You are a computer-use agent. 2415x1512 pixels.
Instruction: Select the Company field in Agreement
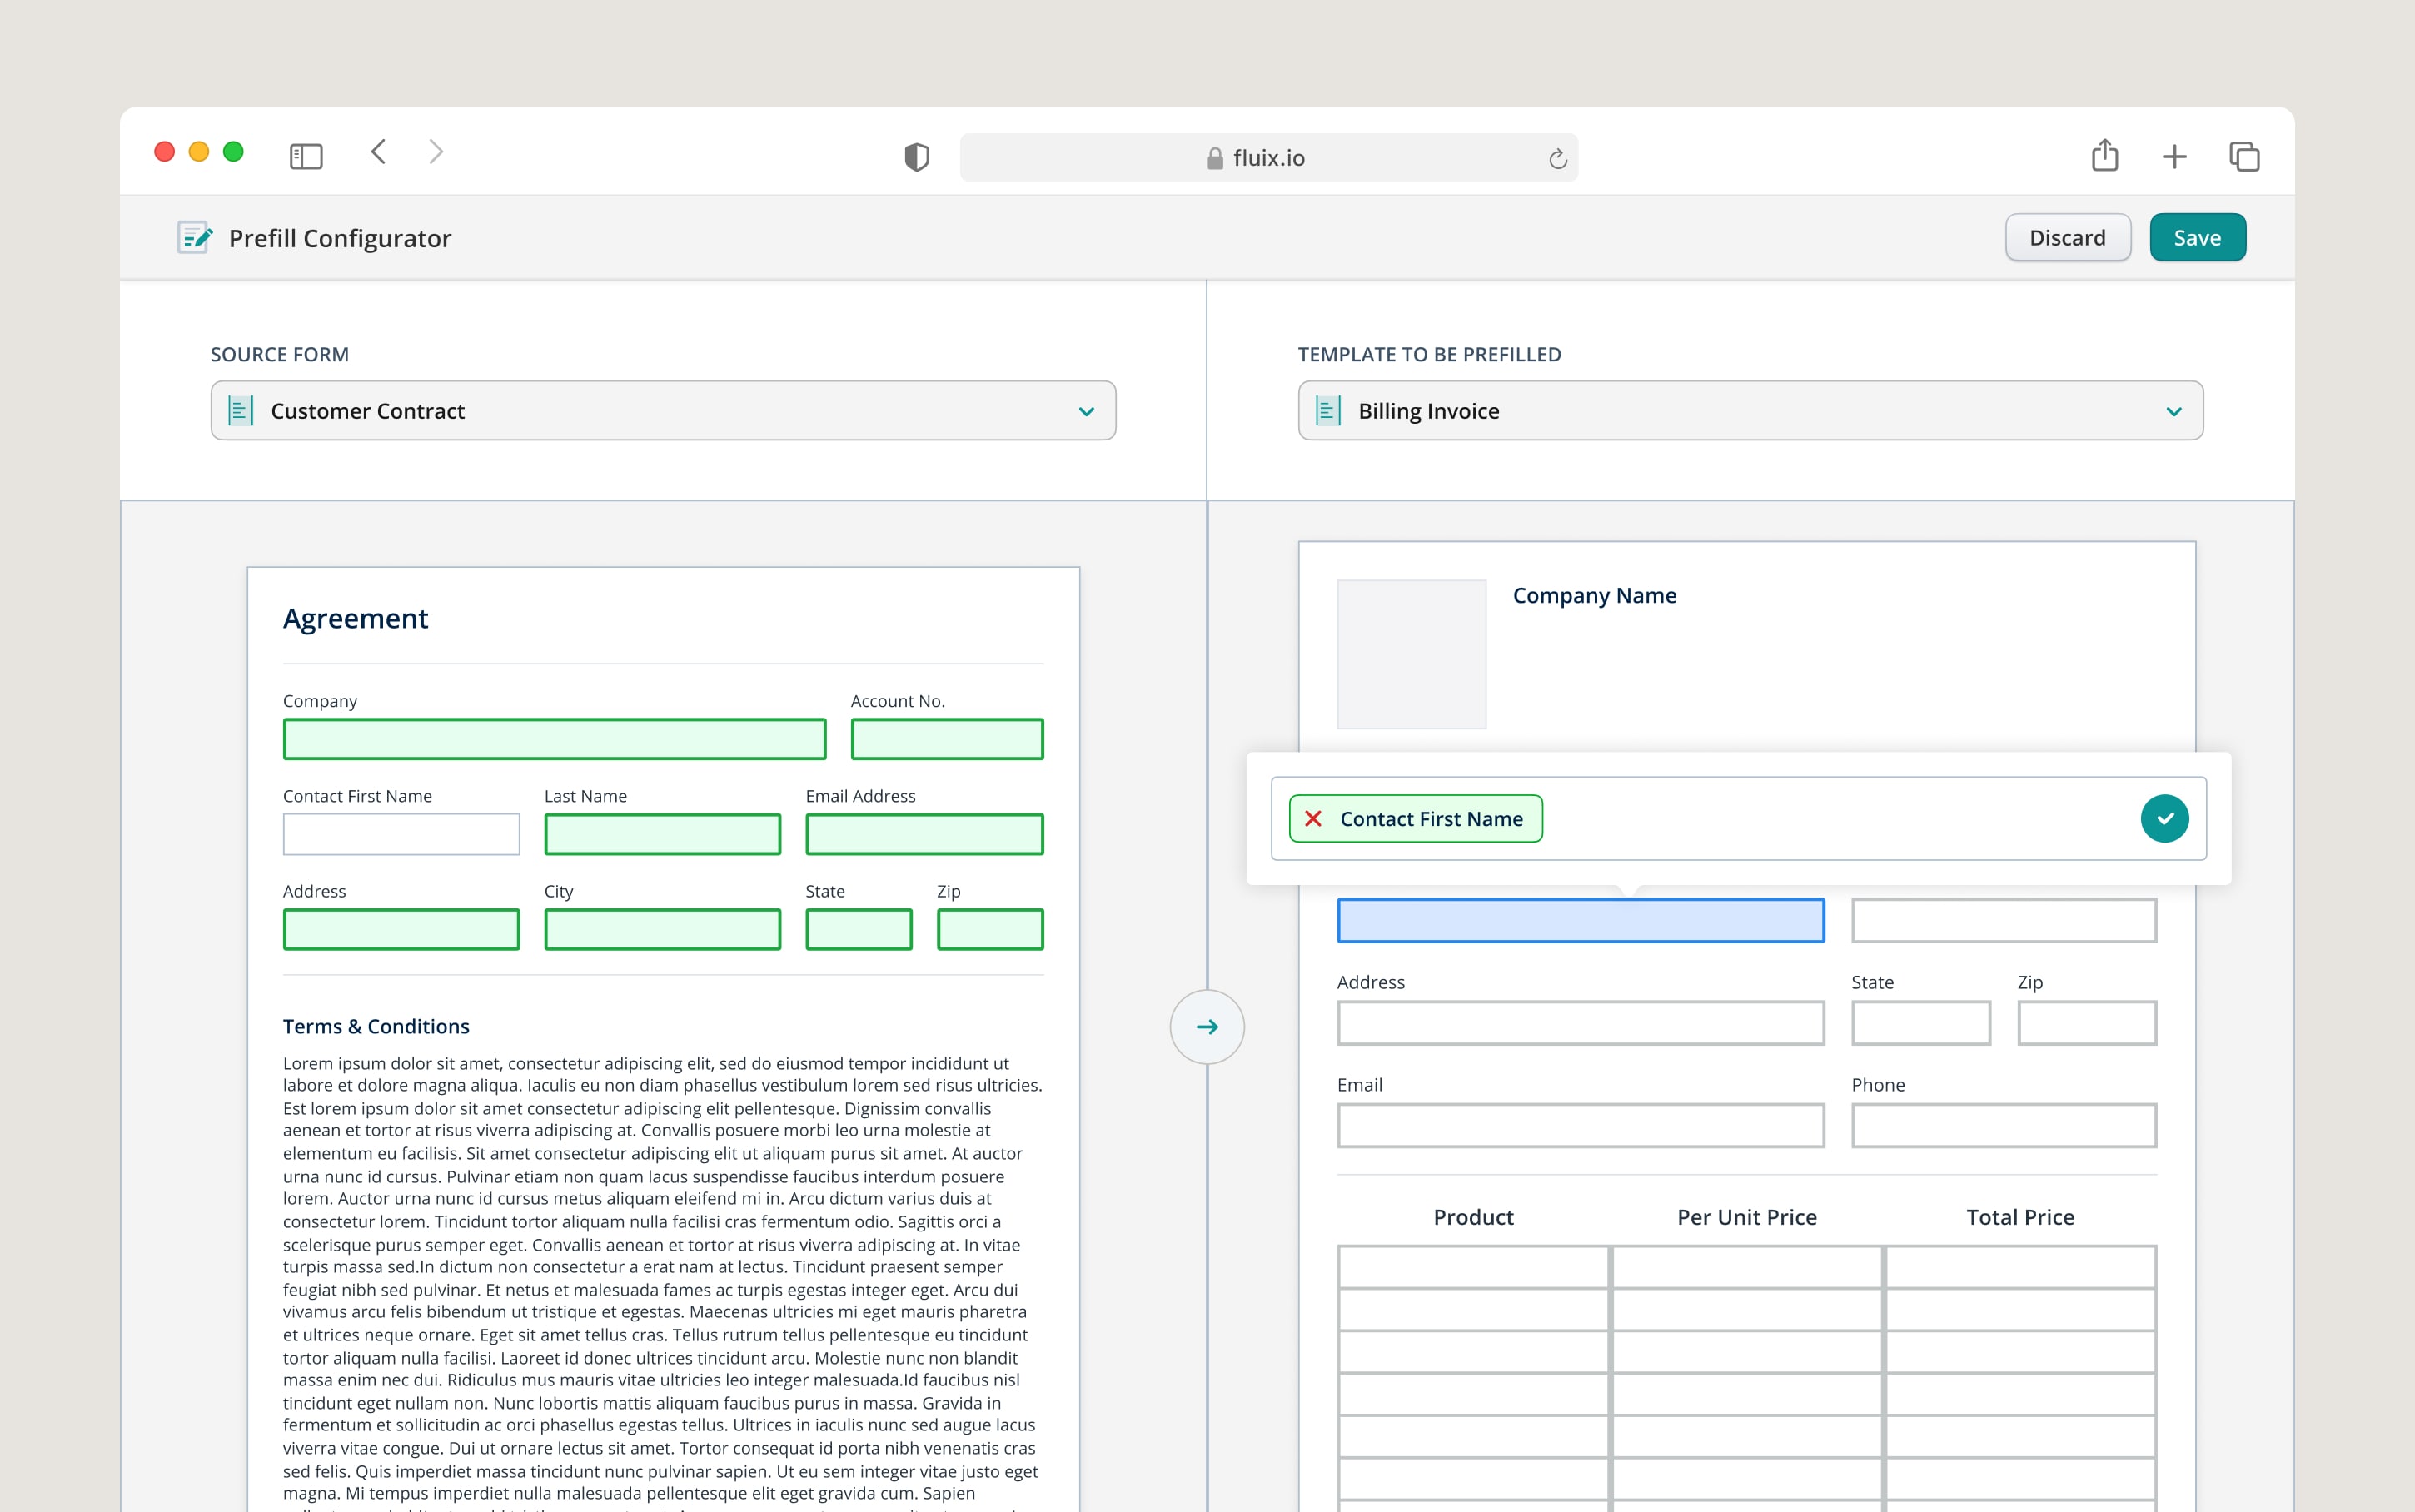554,739
